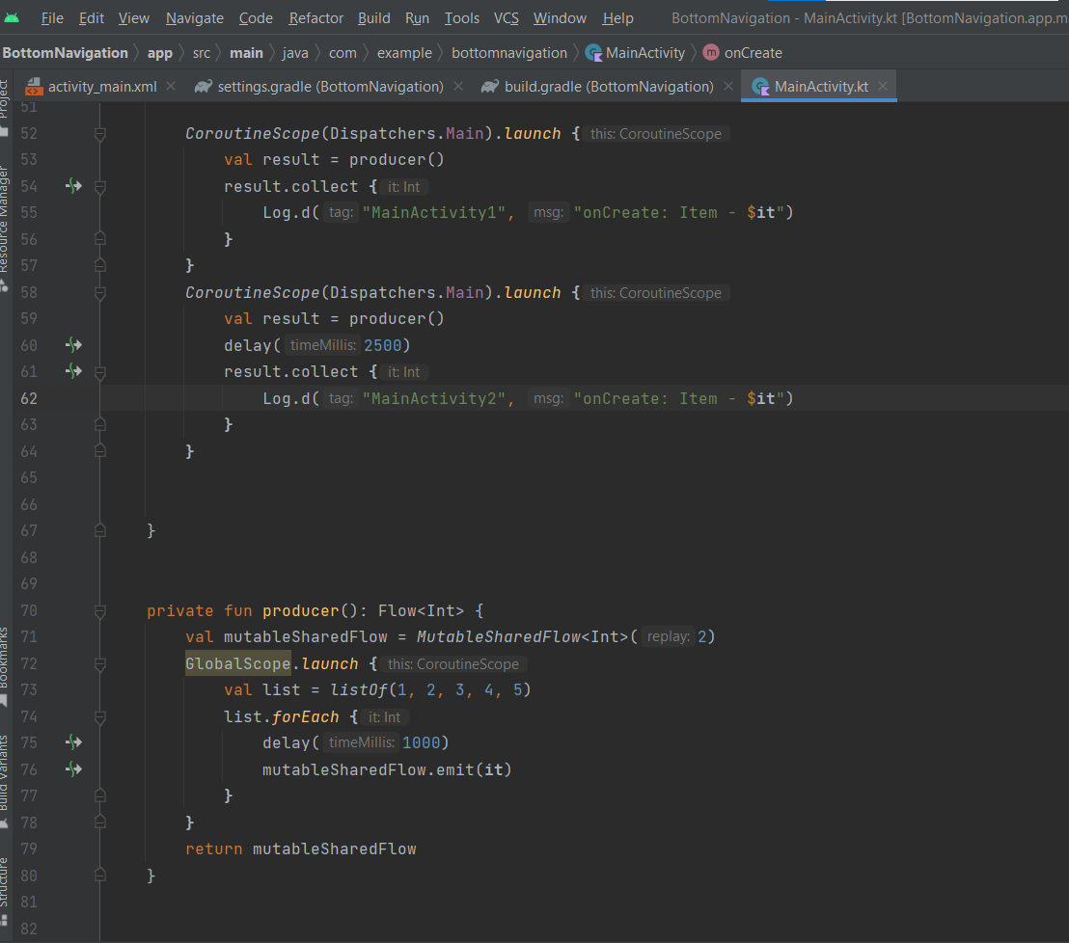Image resolution: width=1069 pixels, height=943 pixels.
Task: Click 'main' in the breadcrumb path
Action: click(247, 52)
